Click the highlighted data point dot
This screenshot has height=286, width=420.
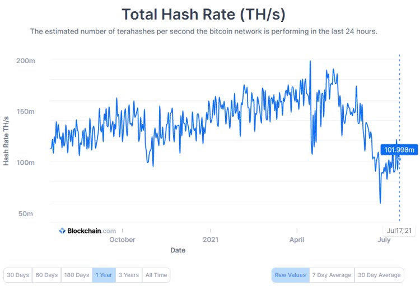399,159
